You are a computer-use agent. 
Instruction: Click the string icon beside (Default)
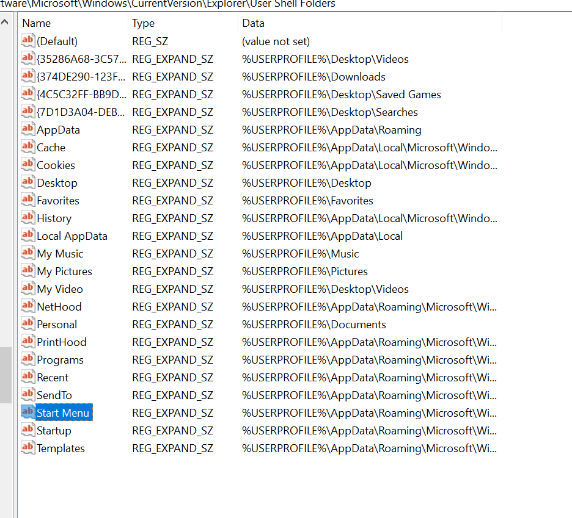click(28, 40)
